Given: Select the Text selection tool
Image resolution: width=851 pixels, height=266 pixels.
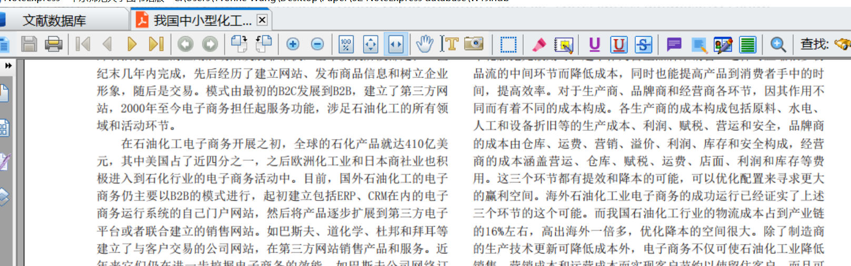Looking at the screenshot, I should pos(449,44).
